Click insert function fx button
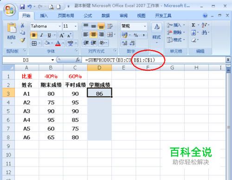 click(78, 60)
